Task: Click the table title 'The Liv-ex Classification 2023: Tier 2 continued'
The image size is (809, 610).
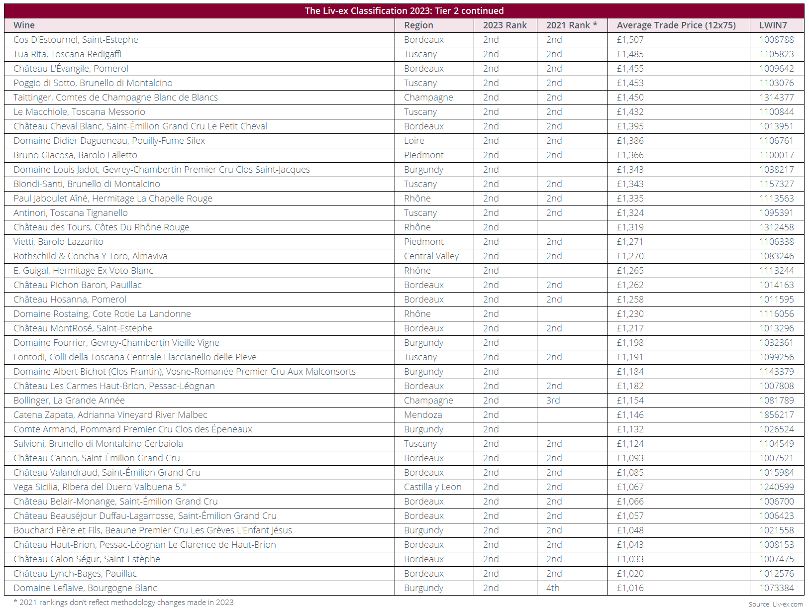Action: point(404,11)
